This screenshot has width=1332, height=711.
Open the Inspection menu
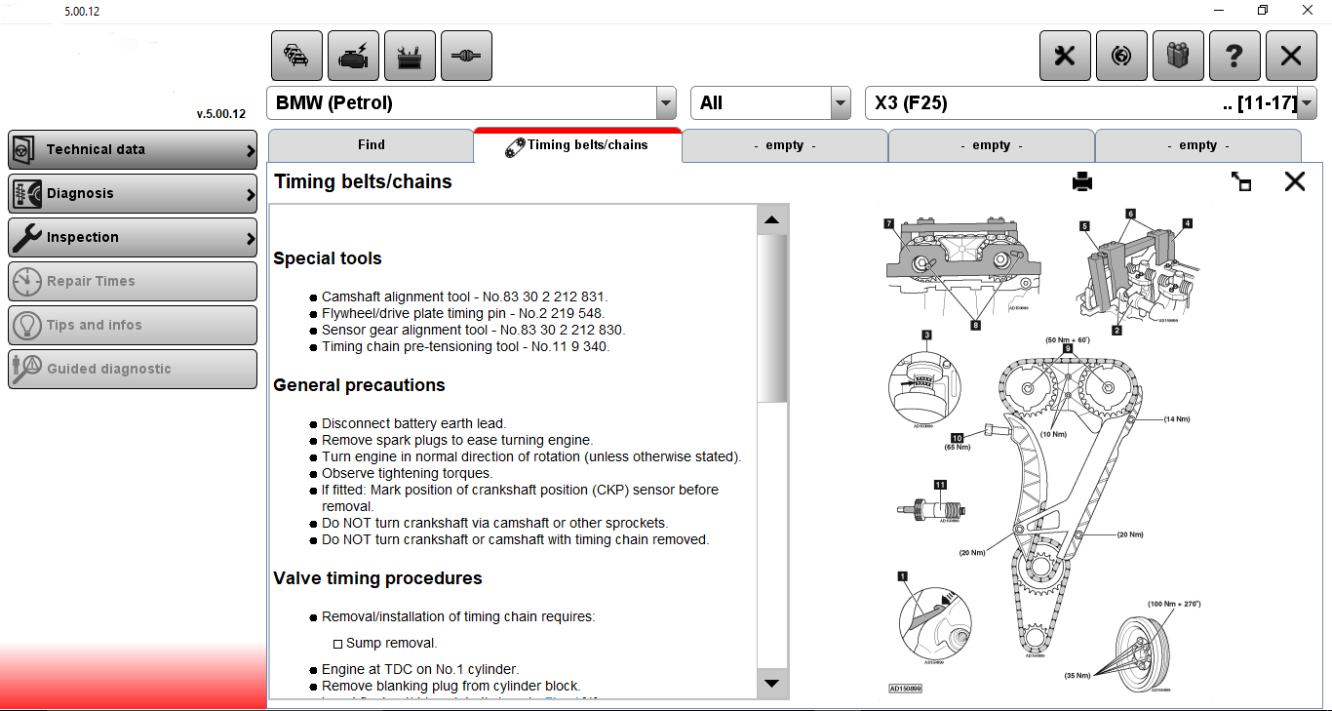(133, 237)
